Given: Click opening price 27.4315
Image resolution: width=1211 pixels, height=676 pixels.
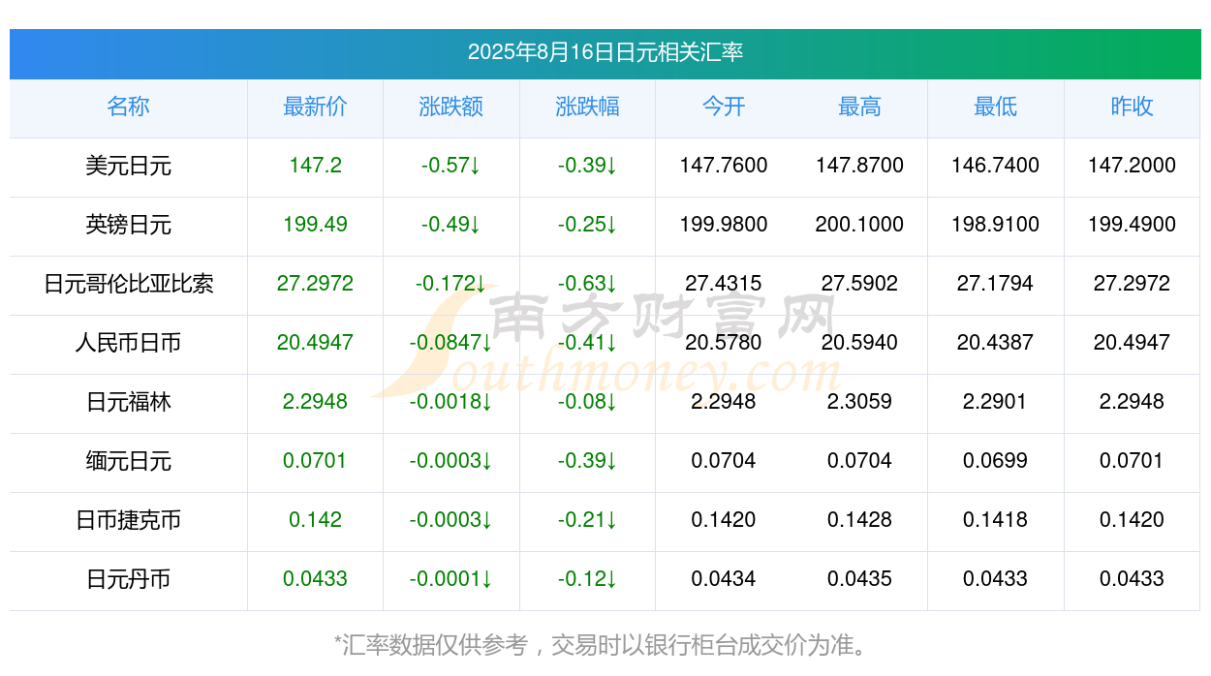Looking at the screenshot, I should [724, 284].
